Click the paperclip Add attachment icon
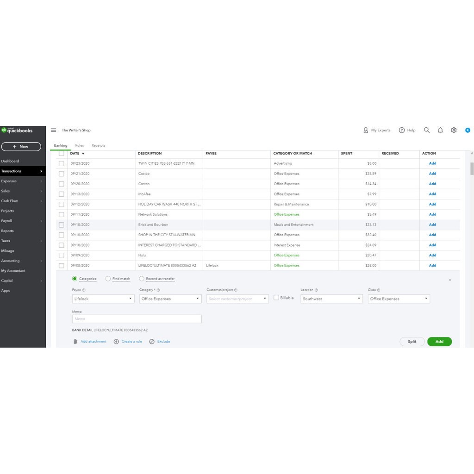Viewport: 474px width, 474px height. 75,342
